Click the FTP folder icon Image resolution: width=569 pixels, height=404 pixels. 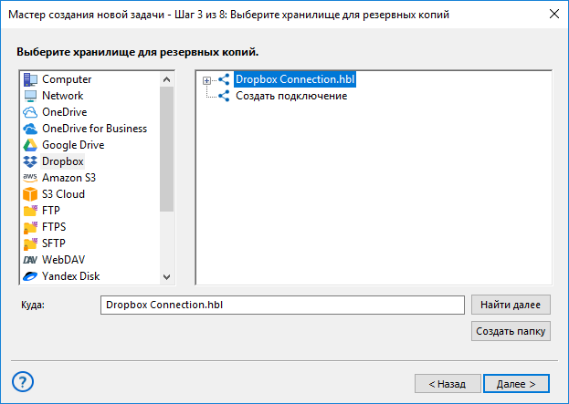point(30,211)
